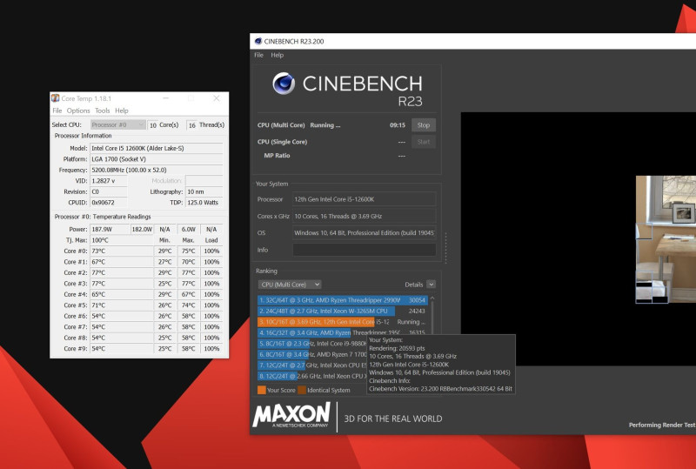The image size is (696, 469).
Task: Select ranking row 4 16C/32T Threadripper
Action: (342, 332)
